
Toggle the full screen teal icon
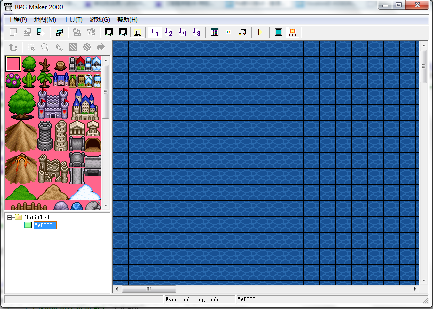pyautogui.click(x=278, y=32)
